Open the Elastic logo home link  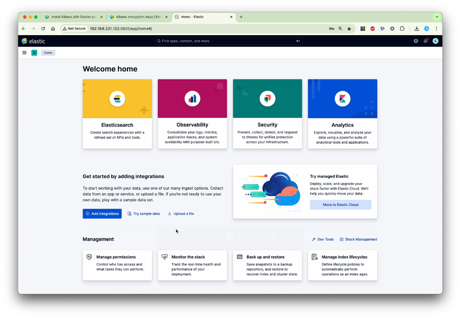33,41
